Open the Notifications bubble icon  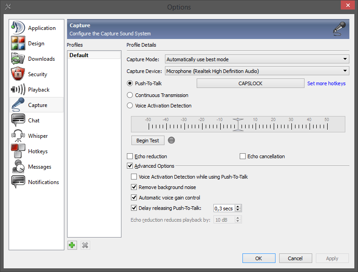[x=18, y=182]
